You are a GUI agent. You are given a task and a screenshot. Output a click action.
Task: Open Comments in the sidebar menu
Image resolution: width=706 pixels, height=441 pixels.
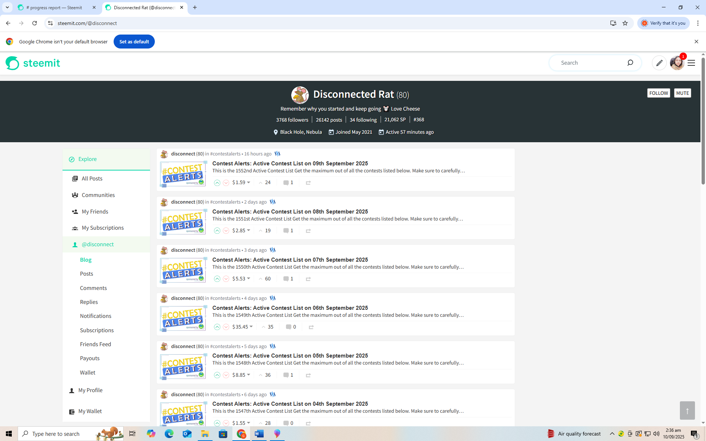(93, 288)
